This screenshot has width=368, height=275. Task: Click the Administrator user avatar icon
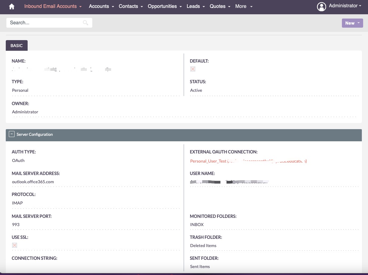coord(321,6)
